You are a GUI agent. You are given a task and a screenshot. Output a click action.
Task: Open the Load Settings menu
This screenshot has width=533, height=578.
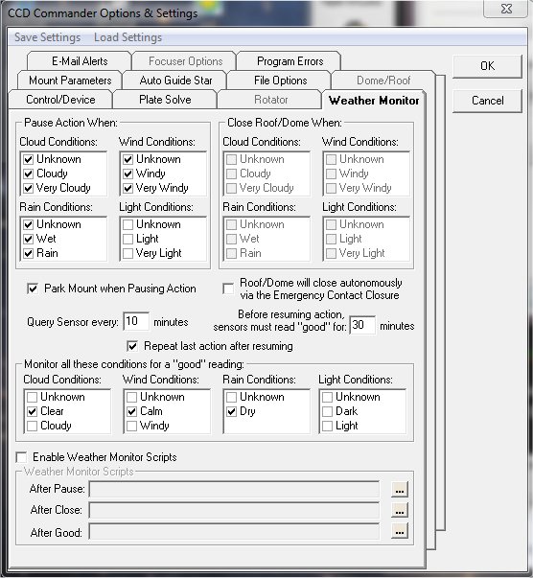click(127, 37)
